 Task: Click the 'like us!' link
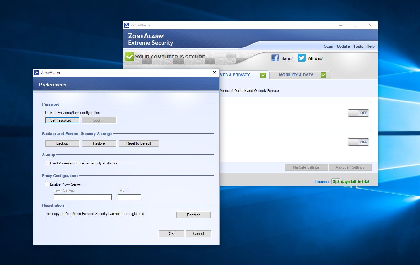(x=287, y=59)
